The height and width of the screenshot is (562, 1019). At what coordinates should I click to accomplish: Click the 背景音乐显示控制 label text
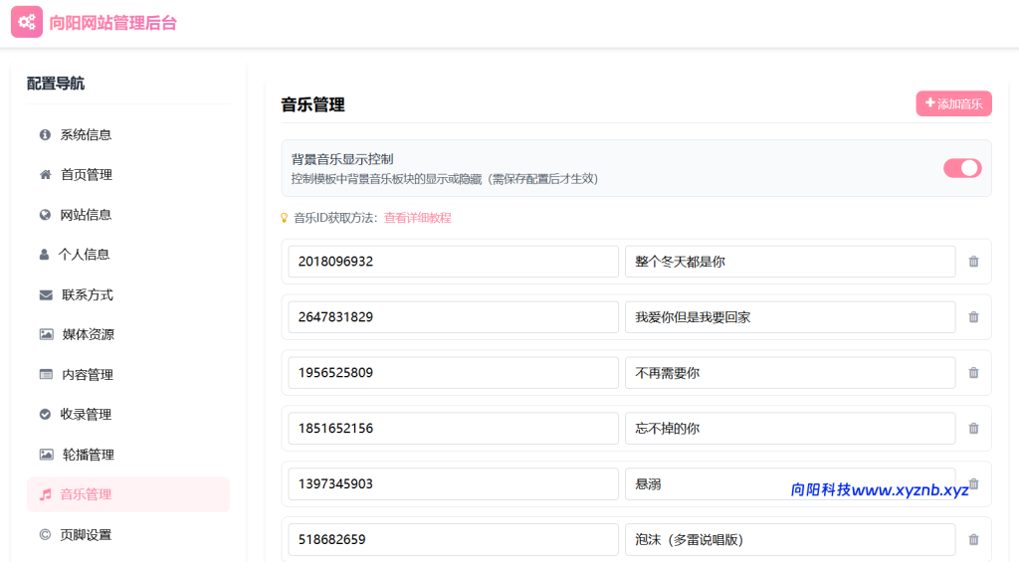tap(342, 159)
